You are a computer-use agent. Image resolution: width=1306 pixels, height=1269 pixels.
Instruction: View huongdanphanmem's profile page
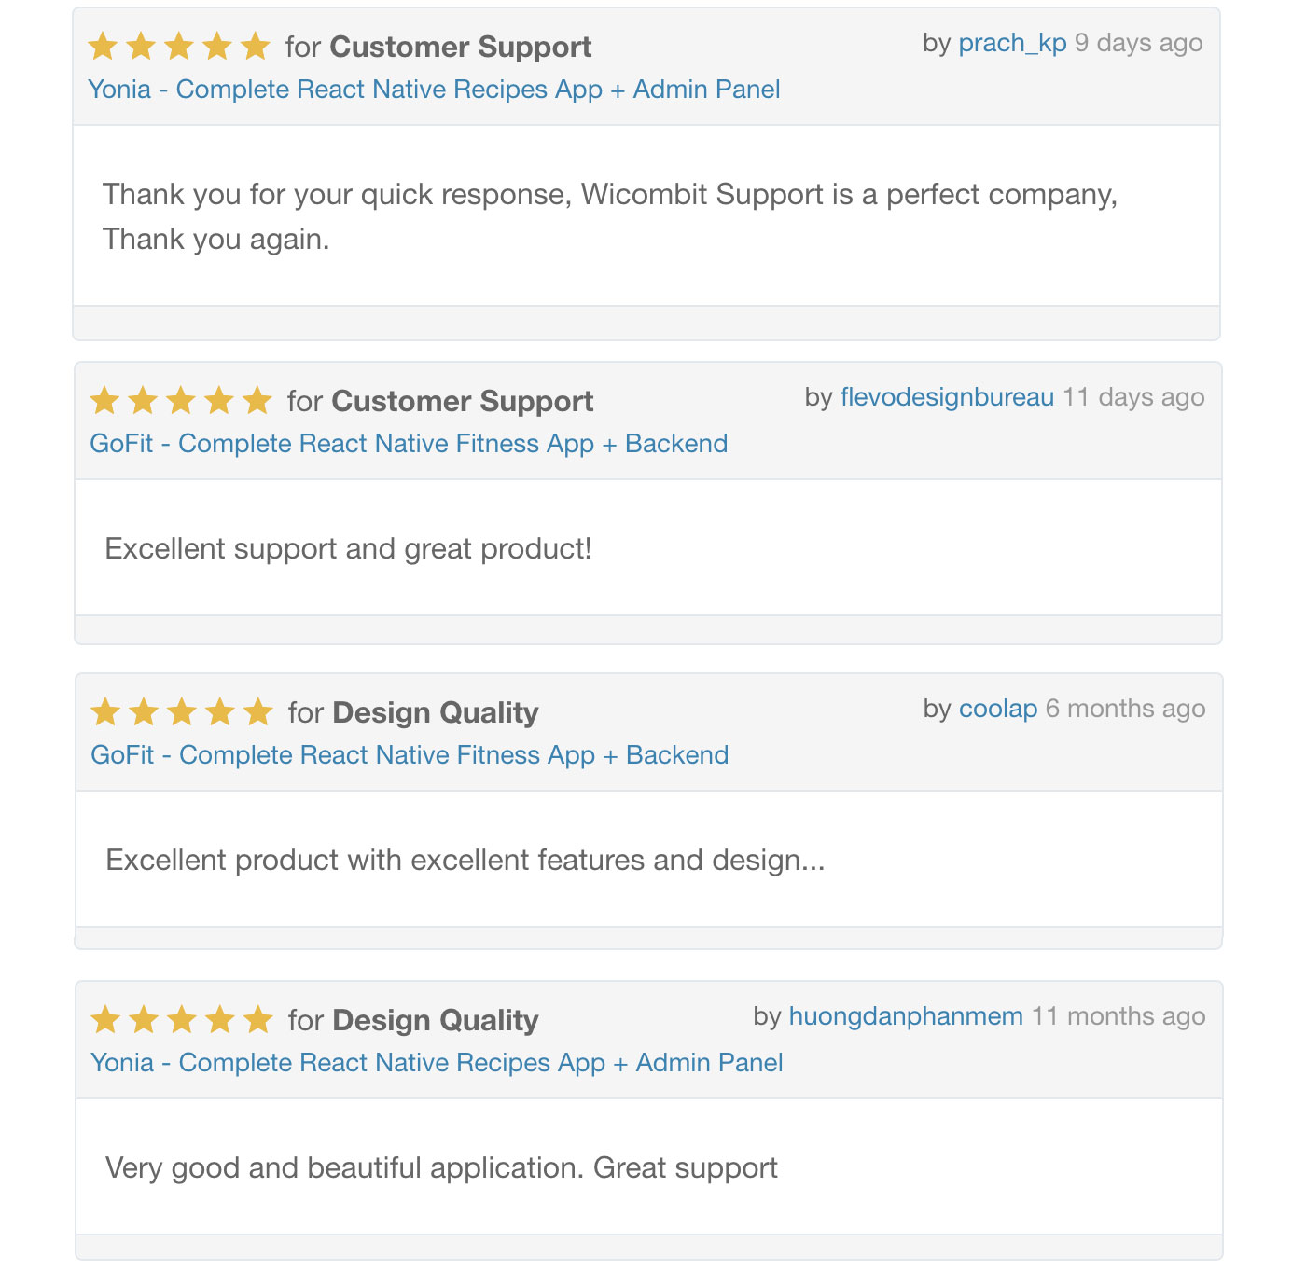906,1016
